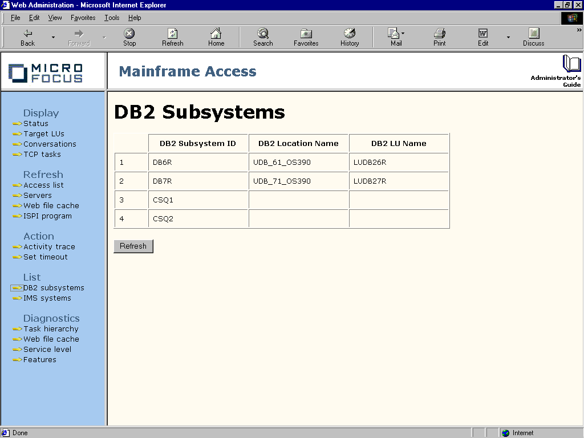Click the Stop loading icon
Image resolution: width=584 pixels, height=438 pixels.
pos(129,36)
